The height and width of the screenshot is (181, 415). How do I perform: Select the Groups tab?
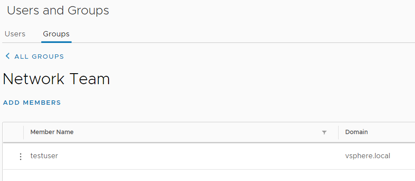pyautogui.click(x=56, y=34)
